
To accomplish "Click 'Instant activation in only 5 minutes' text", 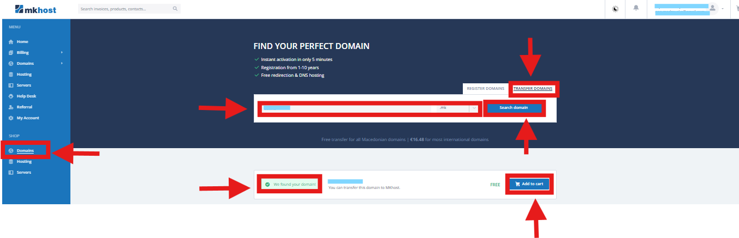I will [x=296, y=59].
